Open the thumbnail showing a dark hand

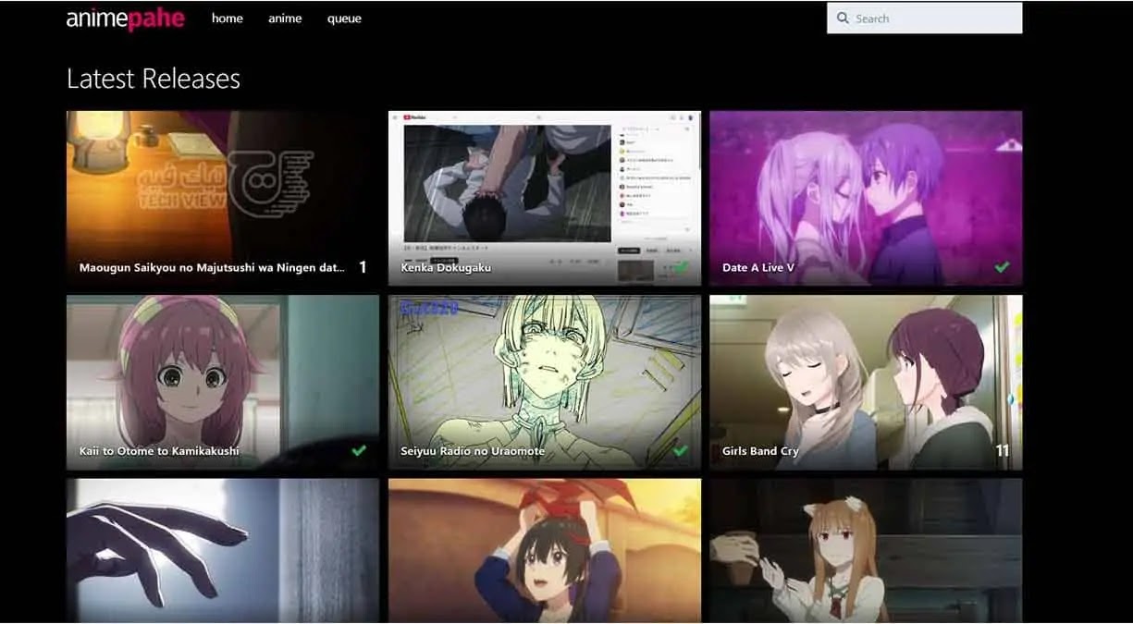coord(223,550)
